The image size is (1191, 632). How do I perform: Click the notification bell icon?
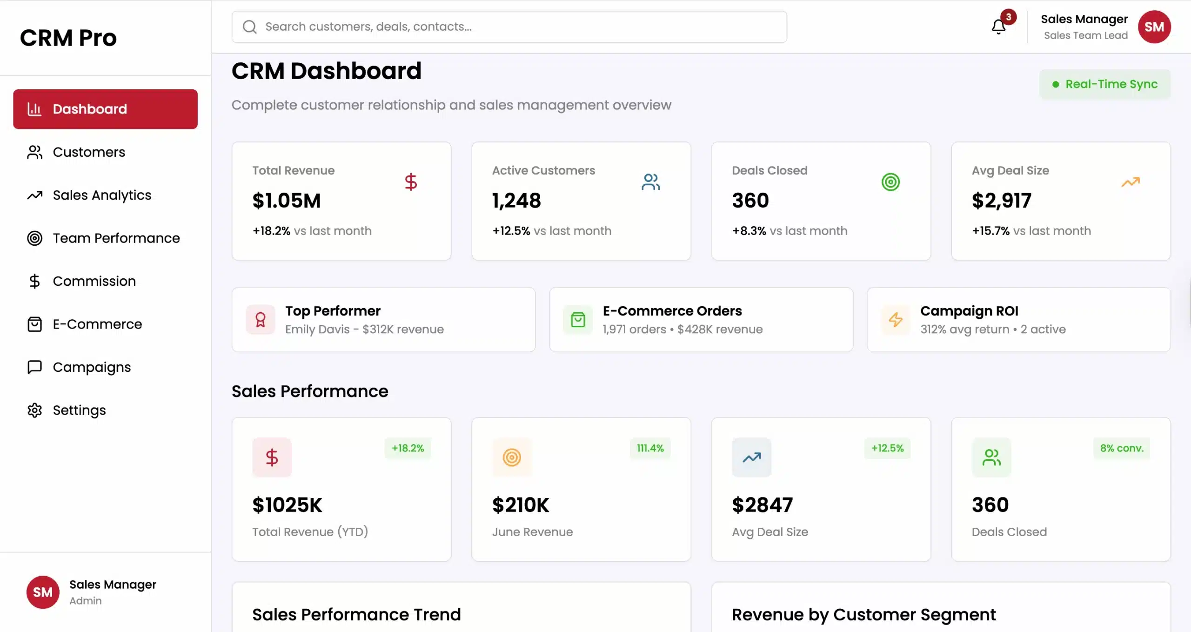pyautogui.click(x=998, y=27)
